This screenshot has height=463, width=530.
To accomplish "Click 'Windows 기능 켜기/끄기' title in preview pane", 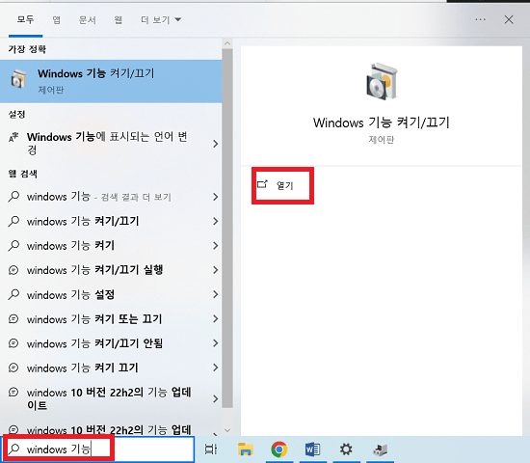I will [382, 123].
